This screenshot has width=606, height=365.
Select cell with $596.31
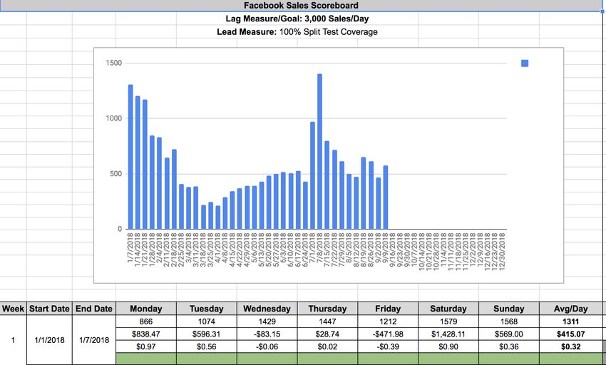[206, 334]
